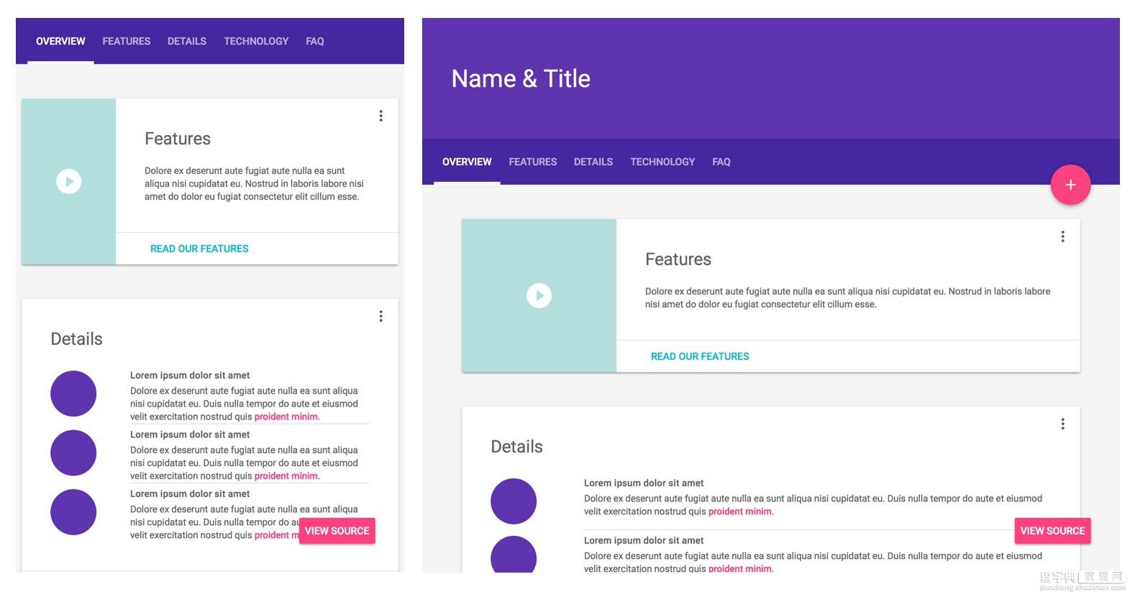
Task: Play the Features video in the wide layout
Action: pos(539,295)
